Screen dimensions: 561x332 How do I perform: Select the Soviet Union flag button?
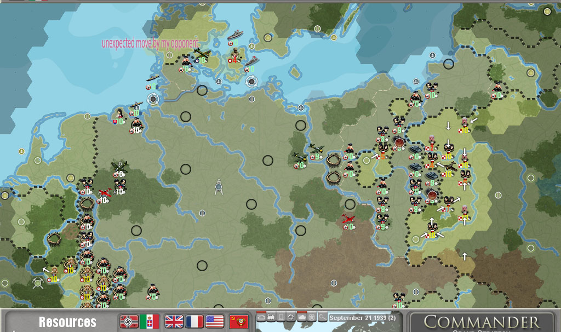[x=239, y=322]
